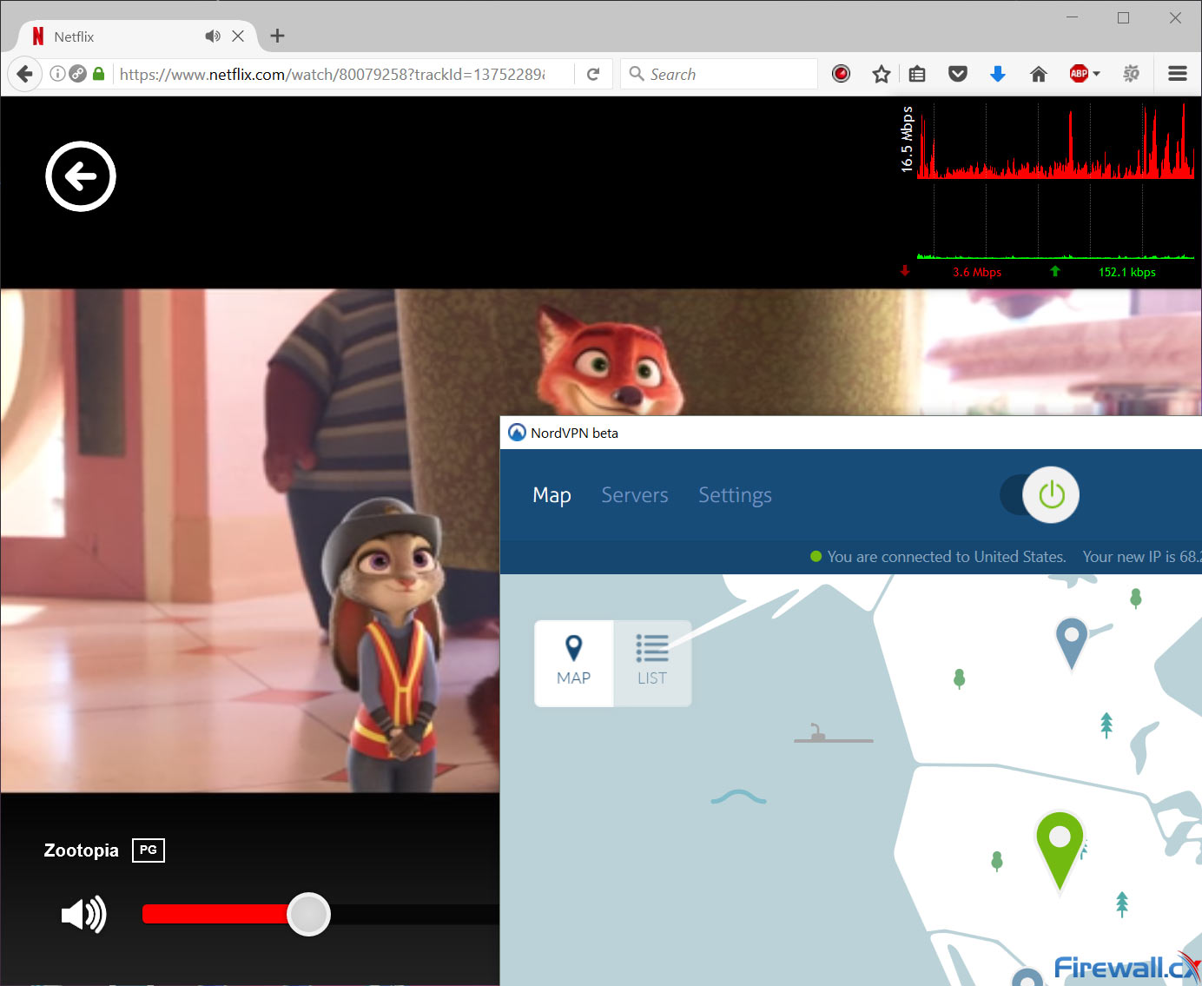Save page to Pocket
Image resolution: width=1202 pixels, height=986 pixels.
click(x=958, y=74)
